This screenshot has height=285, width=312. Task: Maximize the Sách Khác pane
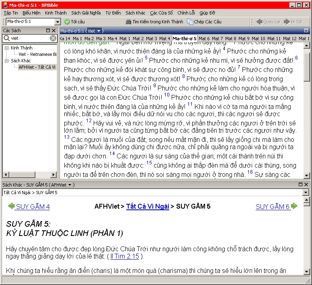pyautogui.click(x=301, y=185)
